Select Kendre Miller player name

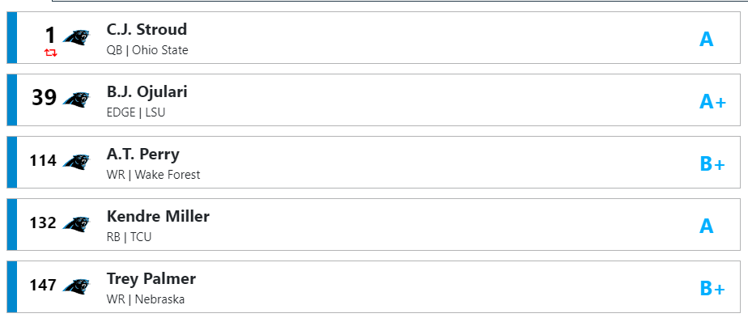click(x=158, y=216)
